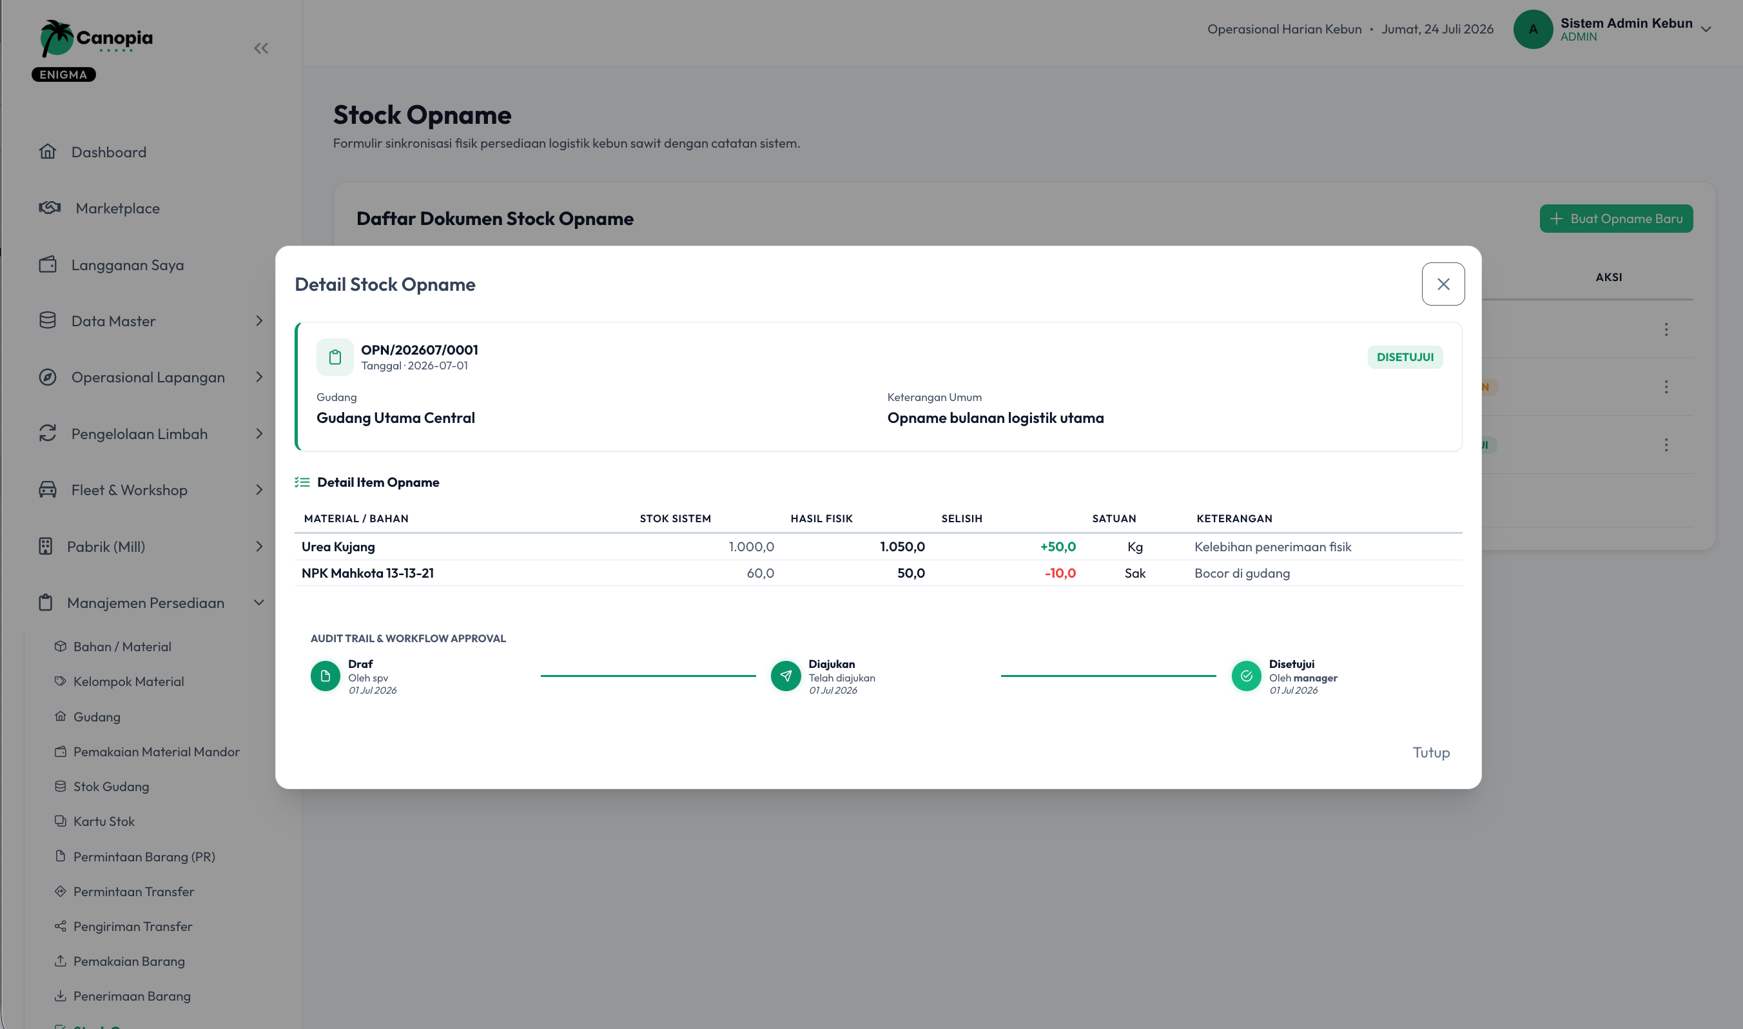
Task: Expand the Pabrik (Mill) submenu chevron
Action: (x=259, y=546)
